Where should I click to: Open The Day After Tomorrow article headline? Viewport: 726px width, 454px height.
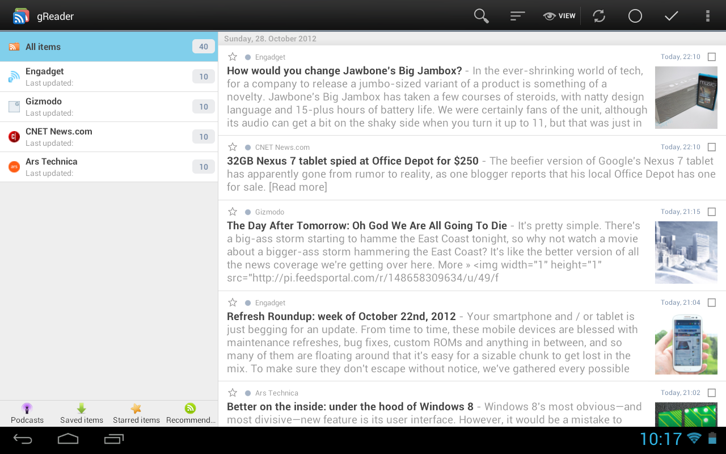coord(367,226)
